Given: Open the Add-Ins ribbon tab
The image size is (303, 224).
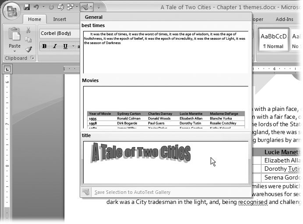Looking at the screenshot, I should (x=284, y=19).
